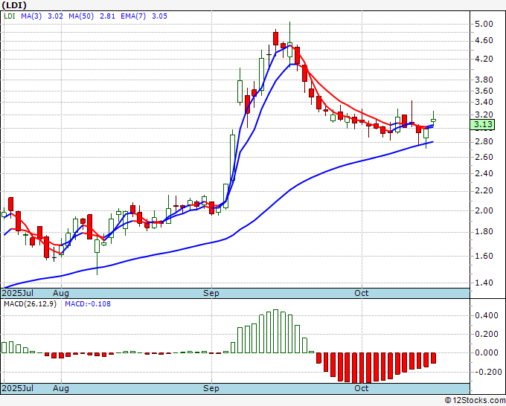Click the 3.20 price axis label
The image size is (506, 406).
pos(484,115)
